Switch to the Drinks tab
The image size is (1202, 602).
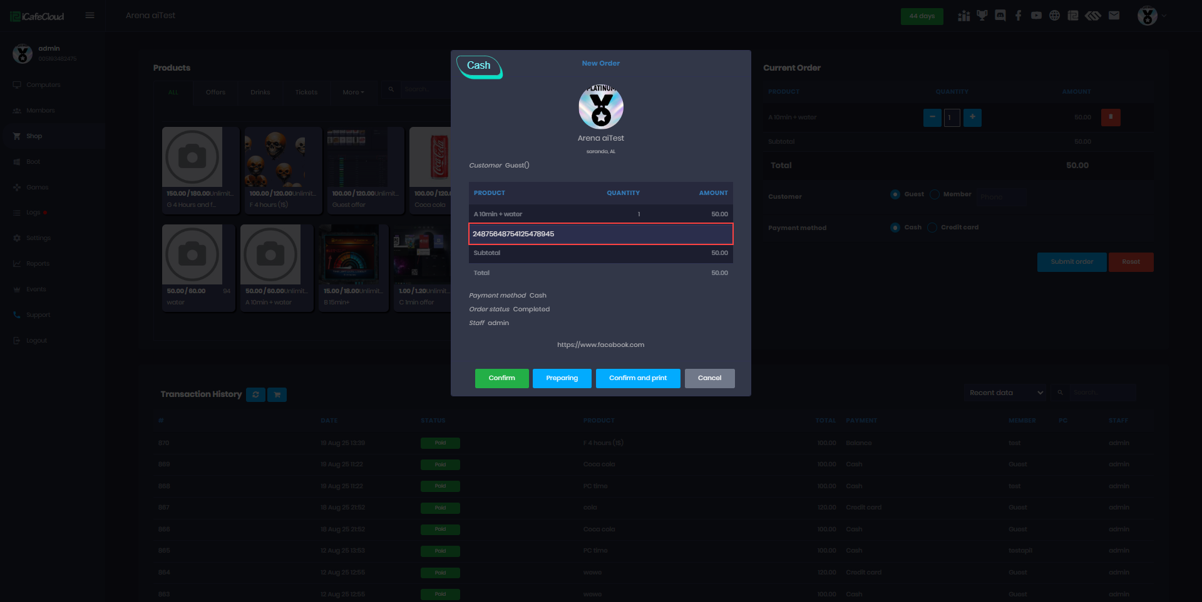(x=260, y=93)
